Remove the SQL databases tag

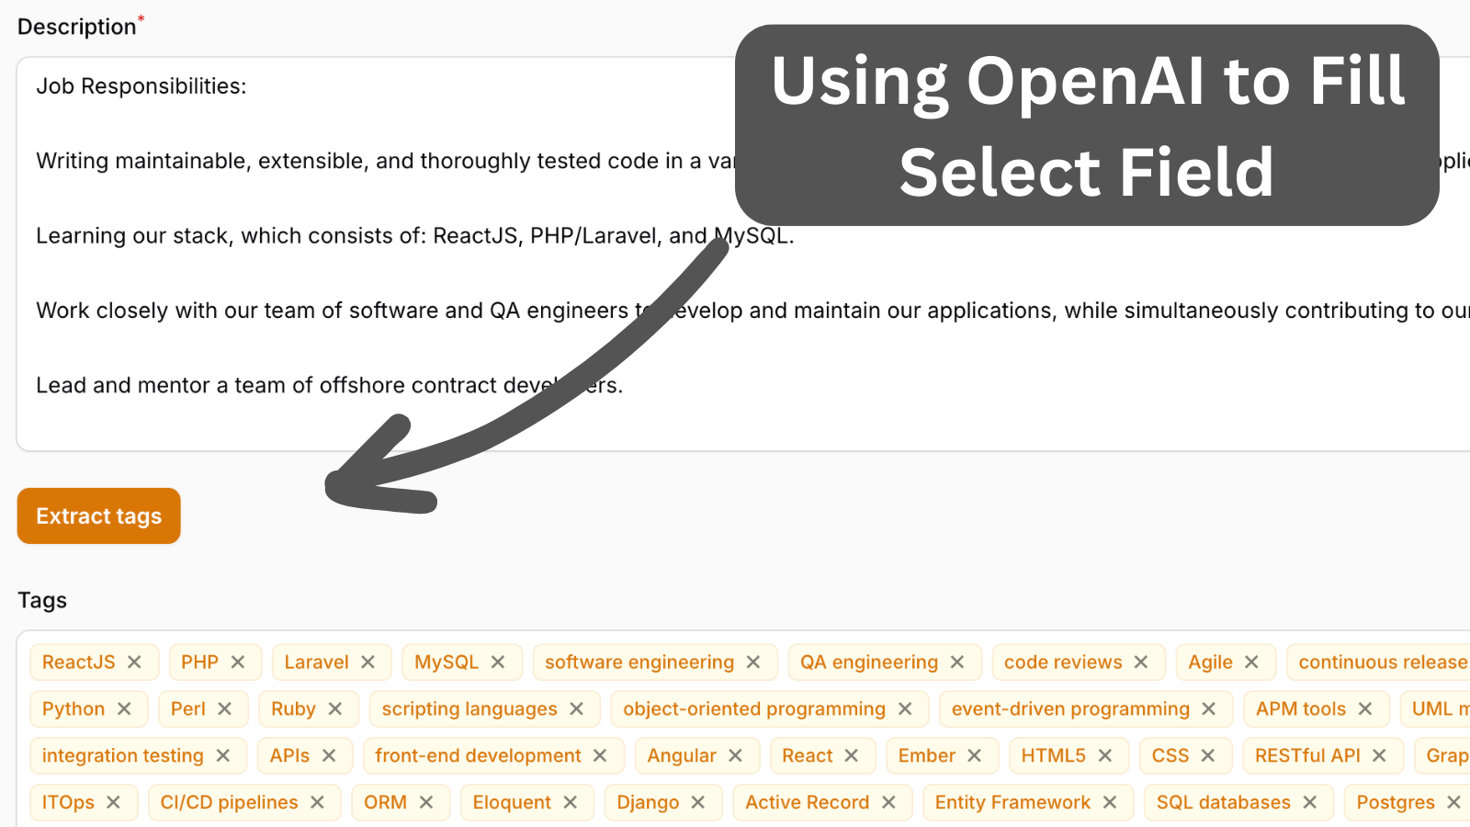(x=1310, y=802)
